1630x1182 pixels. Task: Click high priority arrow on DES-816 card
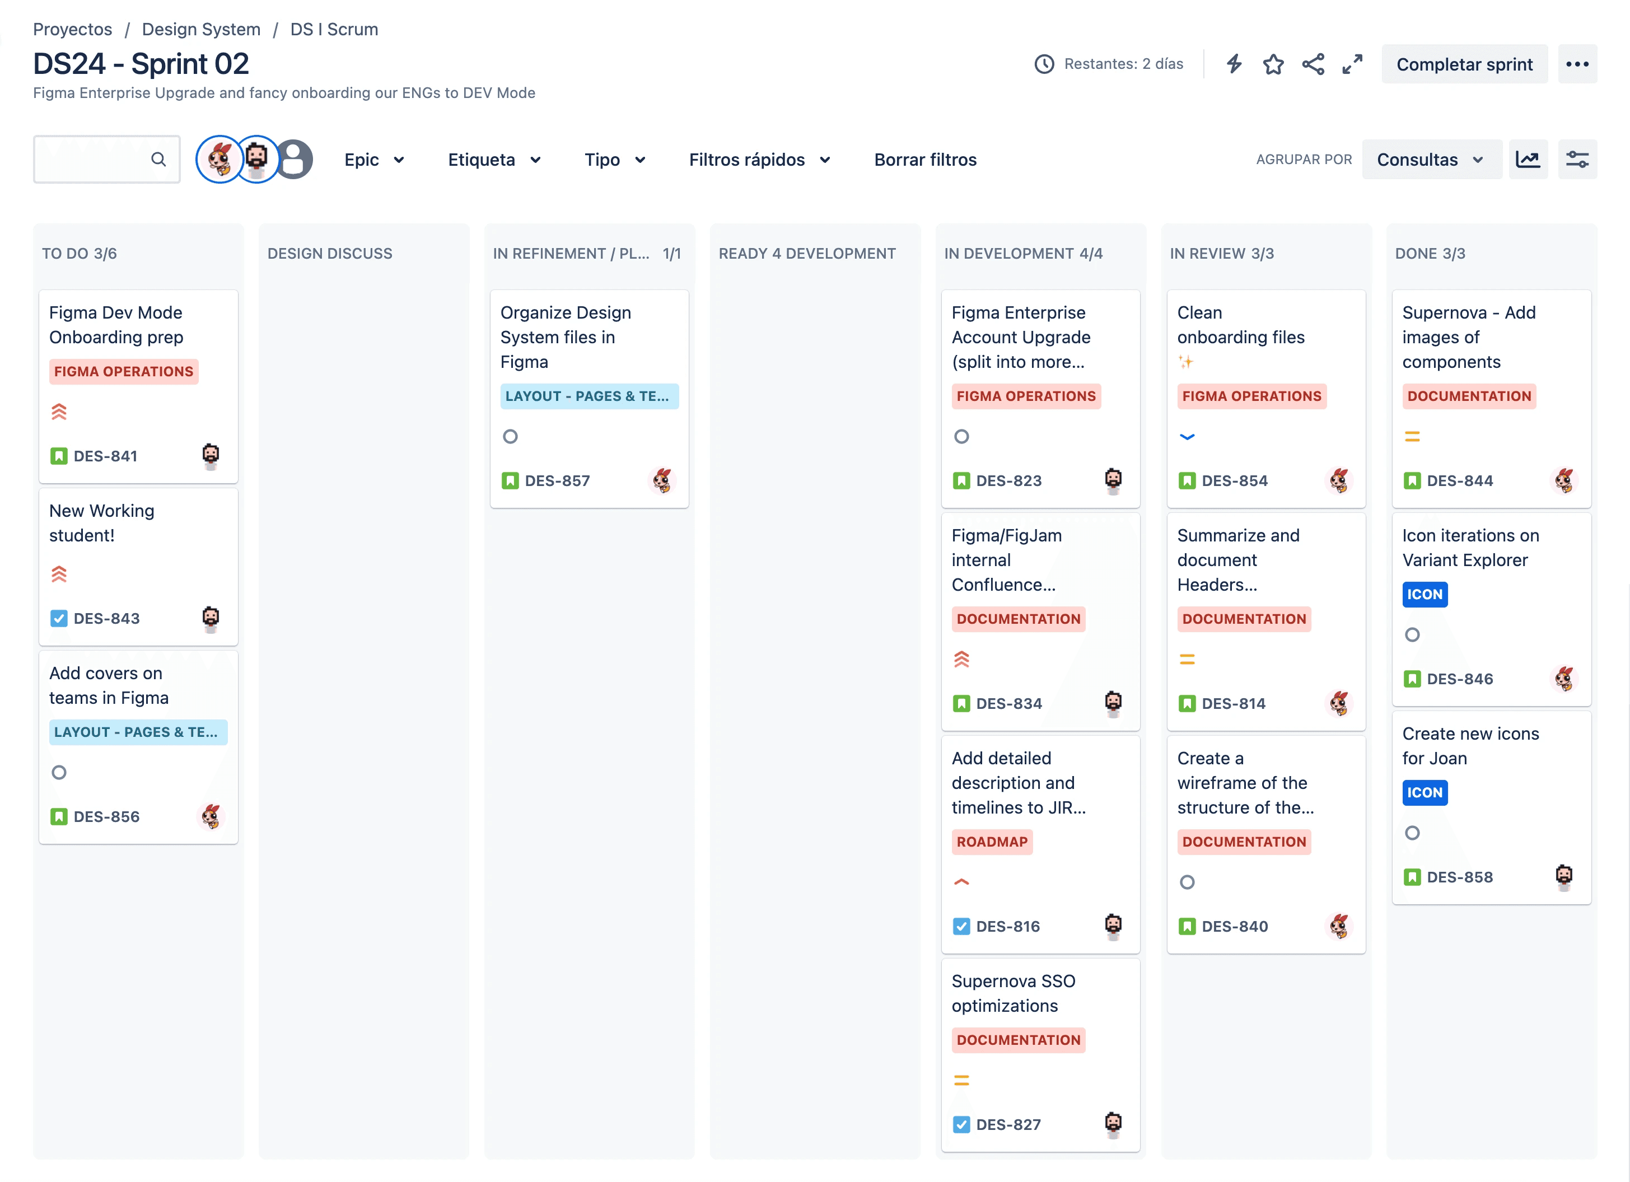point(961,882)
